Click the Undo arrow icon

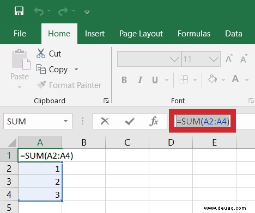[39, 11]
